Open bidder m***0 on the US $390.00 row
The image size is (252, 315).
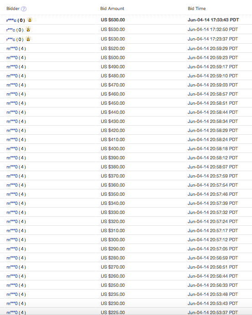coord(12,158)
